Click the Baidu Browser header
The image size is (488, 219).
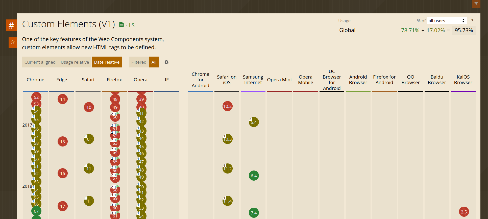(x=437, y=80)
